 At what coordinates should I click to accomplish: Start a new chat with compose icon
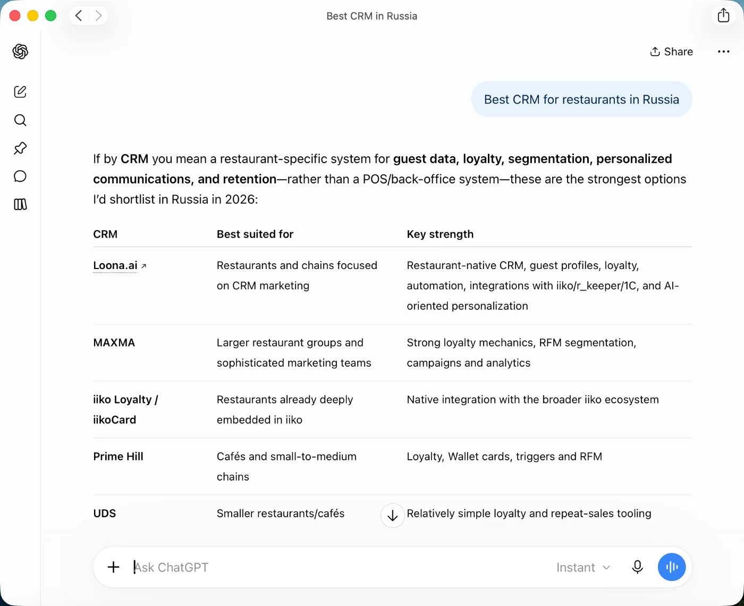point(20,91)
